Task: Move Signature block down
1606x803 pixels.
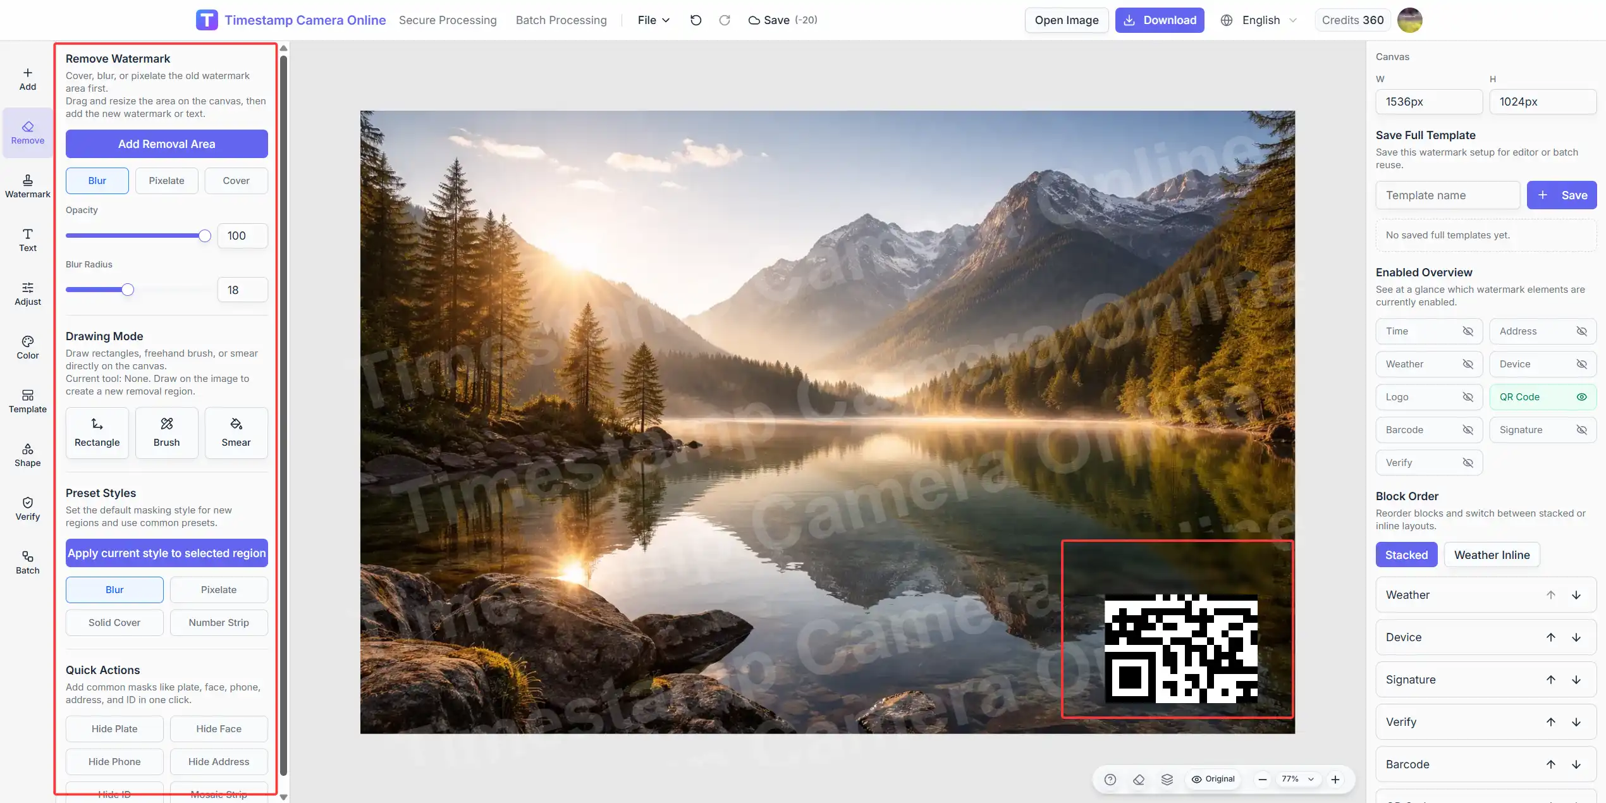Action: pyautogui.click(x=1576, y=680)
